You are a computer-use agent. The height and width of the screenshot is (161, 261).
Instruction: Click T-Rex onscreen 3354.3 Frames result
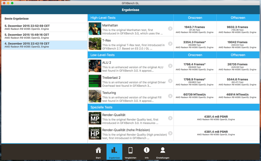[x=195, y=42]
